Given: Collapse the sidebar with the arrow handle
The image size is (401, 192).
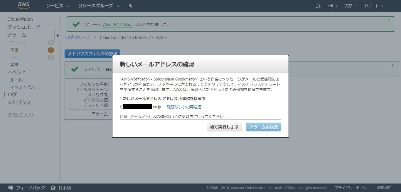Looking at the screenshot, I should click(58, 36).
